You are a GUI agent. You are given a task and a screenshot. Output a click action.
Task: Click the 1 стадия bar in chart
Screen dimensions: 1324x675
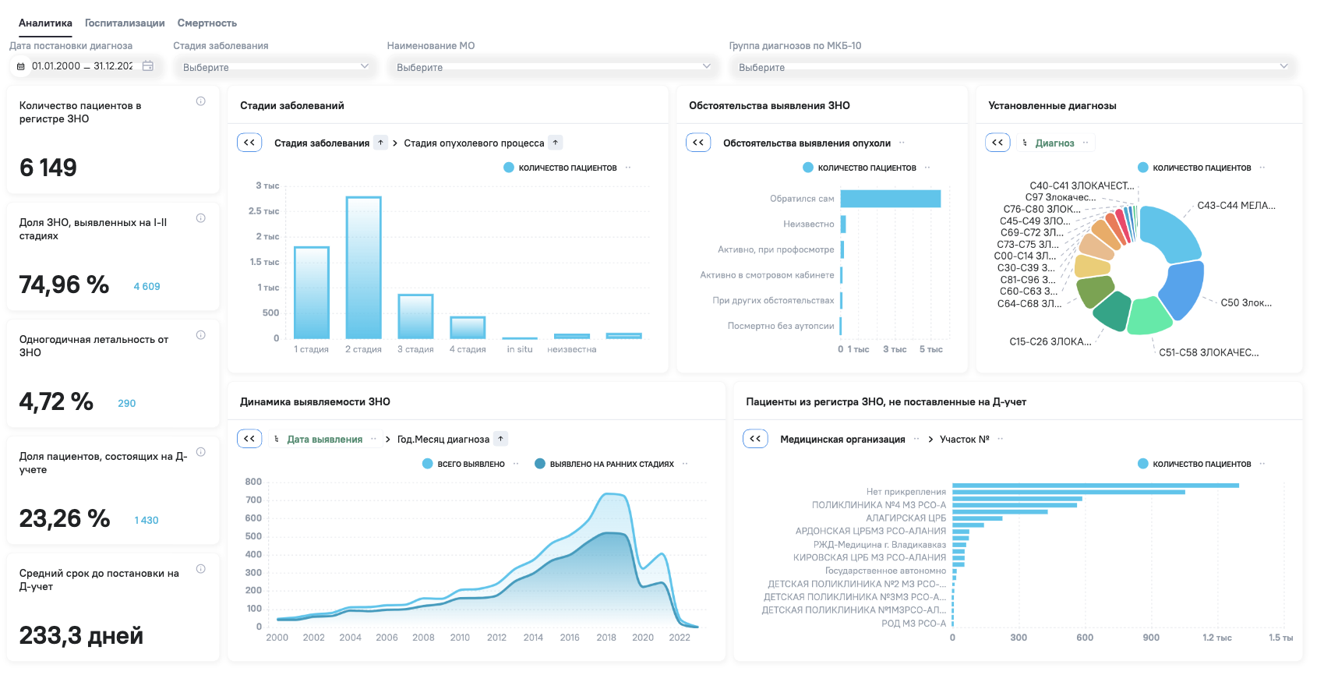312,292
